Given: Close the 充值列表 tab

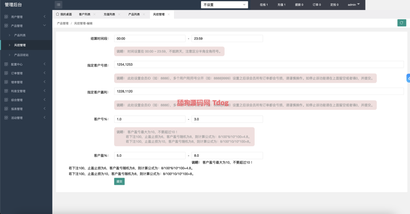Looking at the screenshot, I should tap(119, 14).
